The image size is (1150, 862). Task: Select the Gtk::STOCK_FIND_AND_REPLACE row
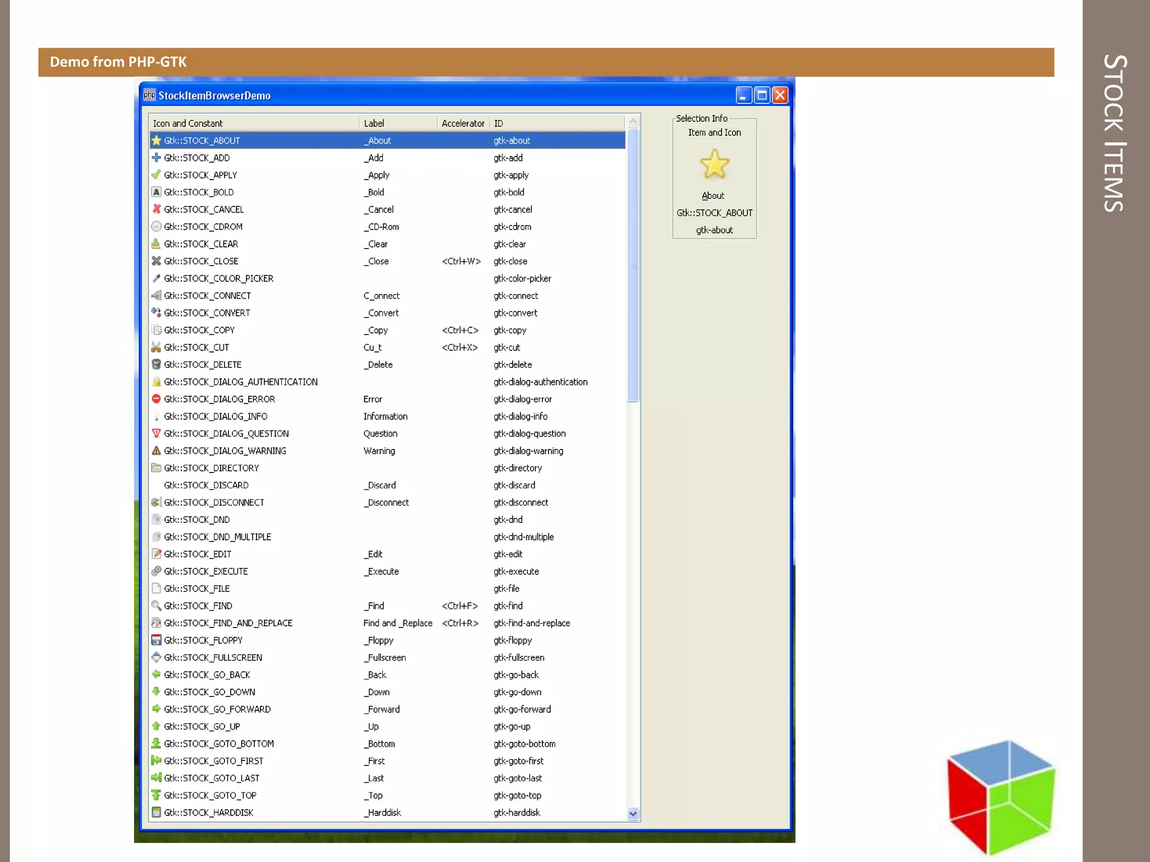(x=387, y=623)
